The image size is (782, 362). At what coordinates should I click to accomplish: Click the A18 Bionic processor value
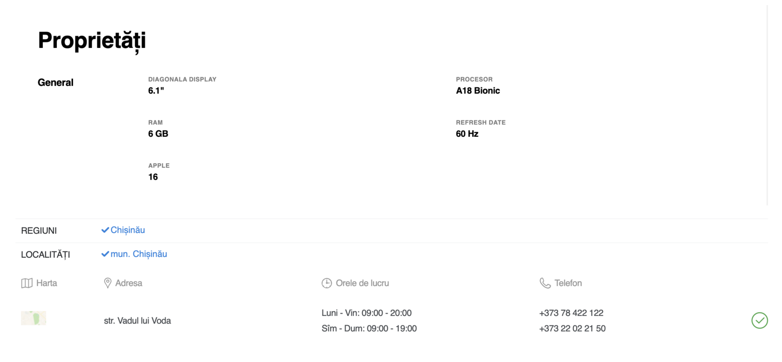pos(478,91)
